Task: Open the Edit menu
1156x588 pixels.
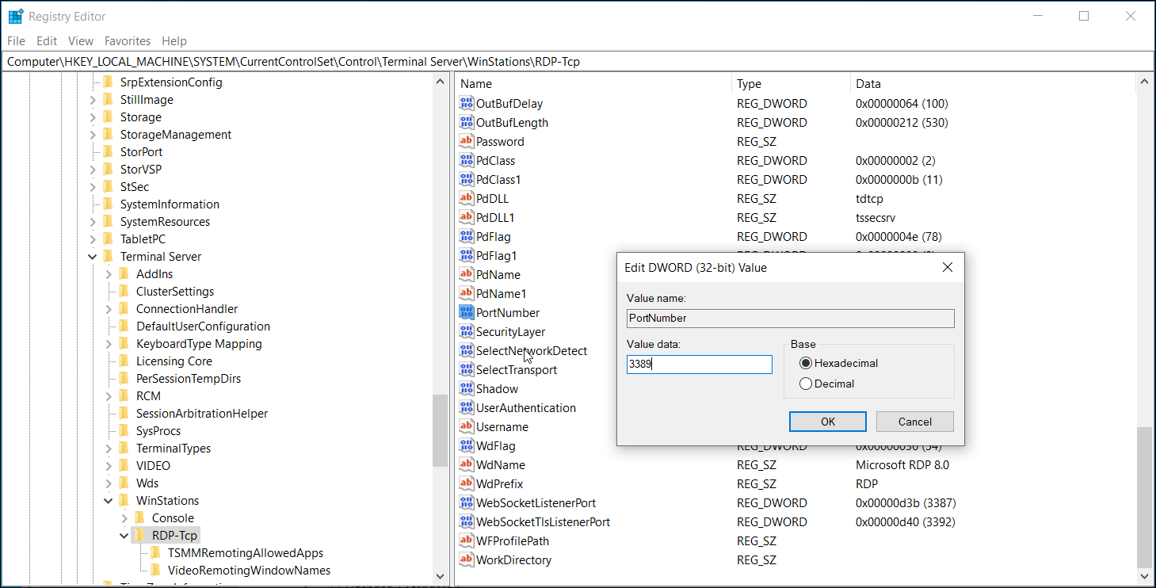Action: click(47, 41)
